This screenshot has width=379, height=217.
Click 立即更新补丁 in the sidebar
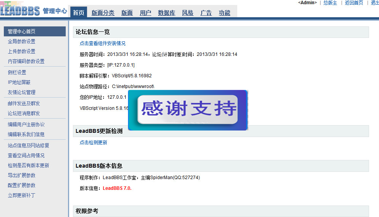click(21, 195)
